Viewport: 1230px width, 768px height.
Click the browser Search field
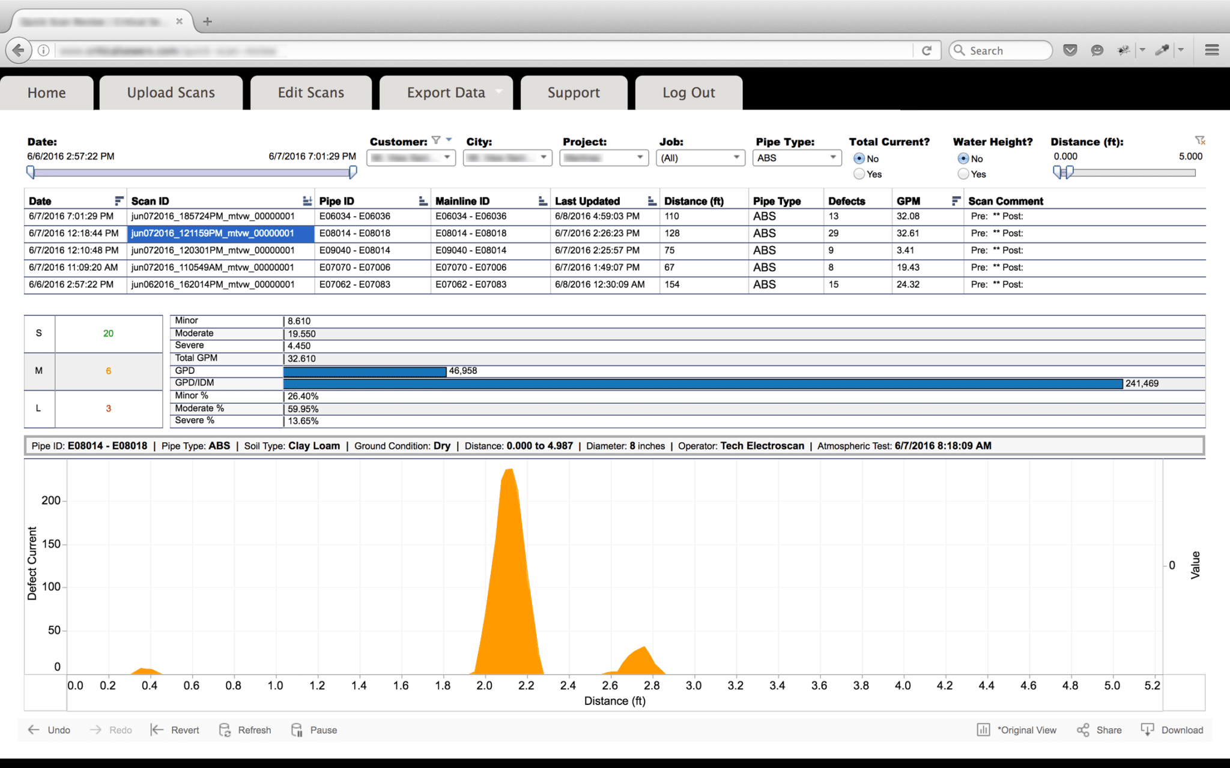pos(1001,50)
